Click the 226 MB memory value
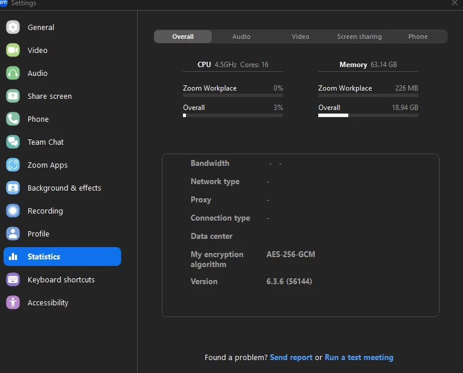 [x=407, y=88]
